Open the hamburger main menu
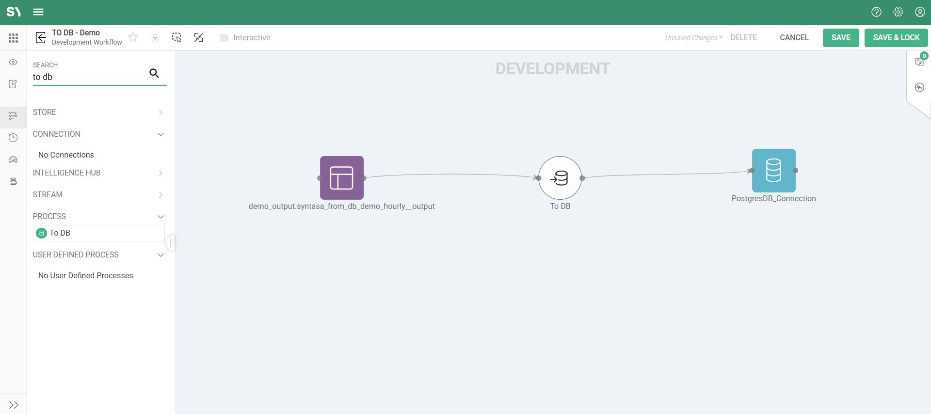Image resolution: width=931 pixels, height=414 pixels. pyautogui.click(x=38, y=12)
